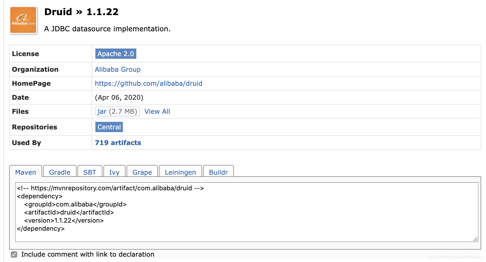Click the artifactId druid line in snippet
Viewport: 486px width, 262px height.
(x=69, y=212)
